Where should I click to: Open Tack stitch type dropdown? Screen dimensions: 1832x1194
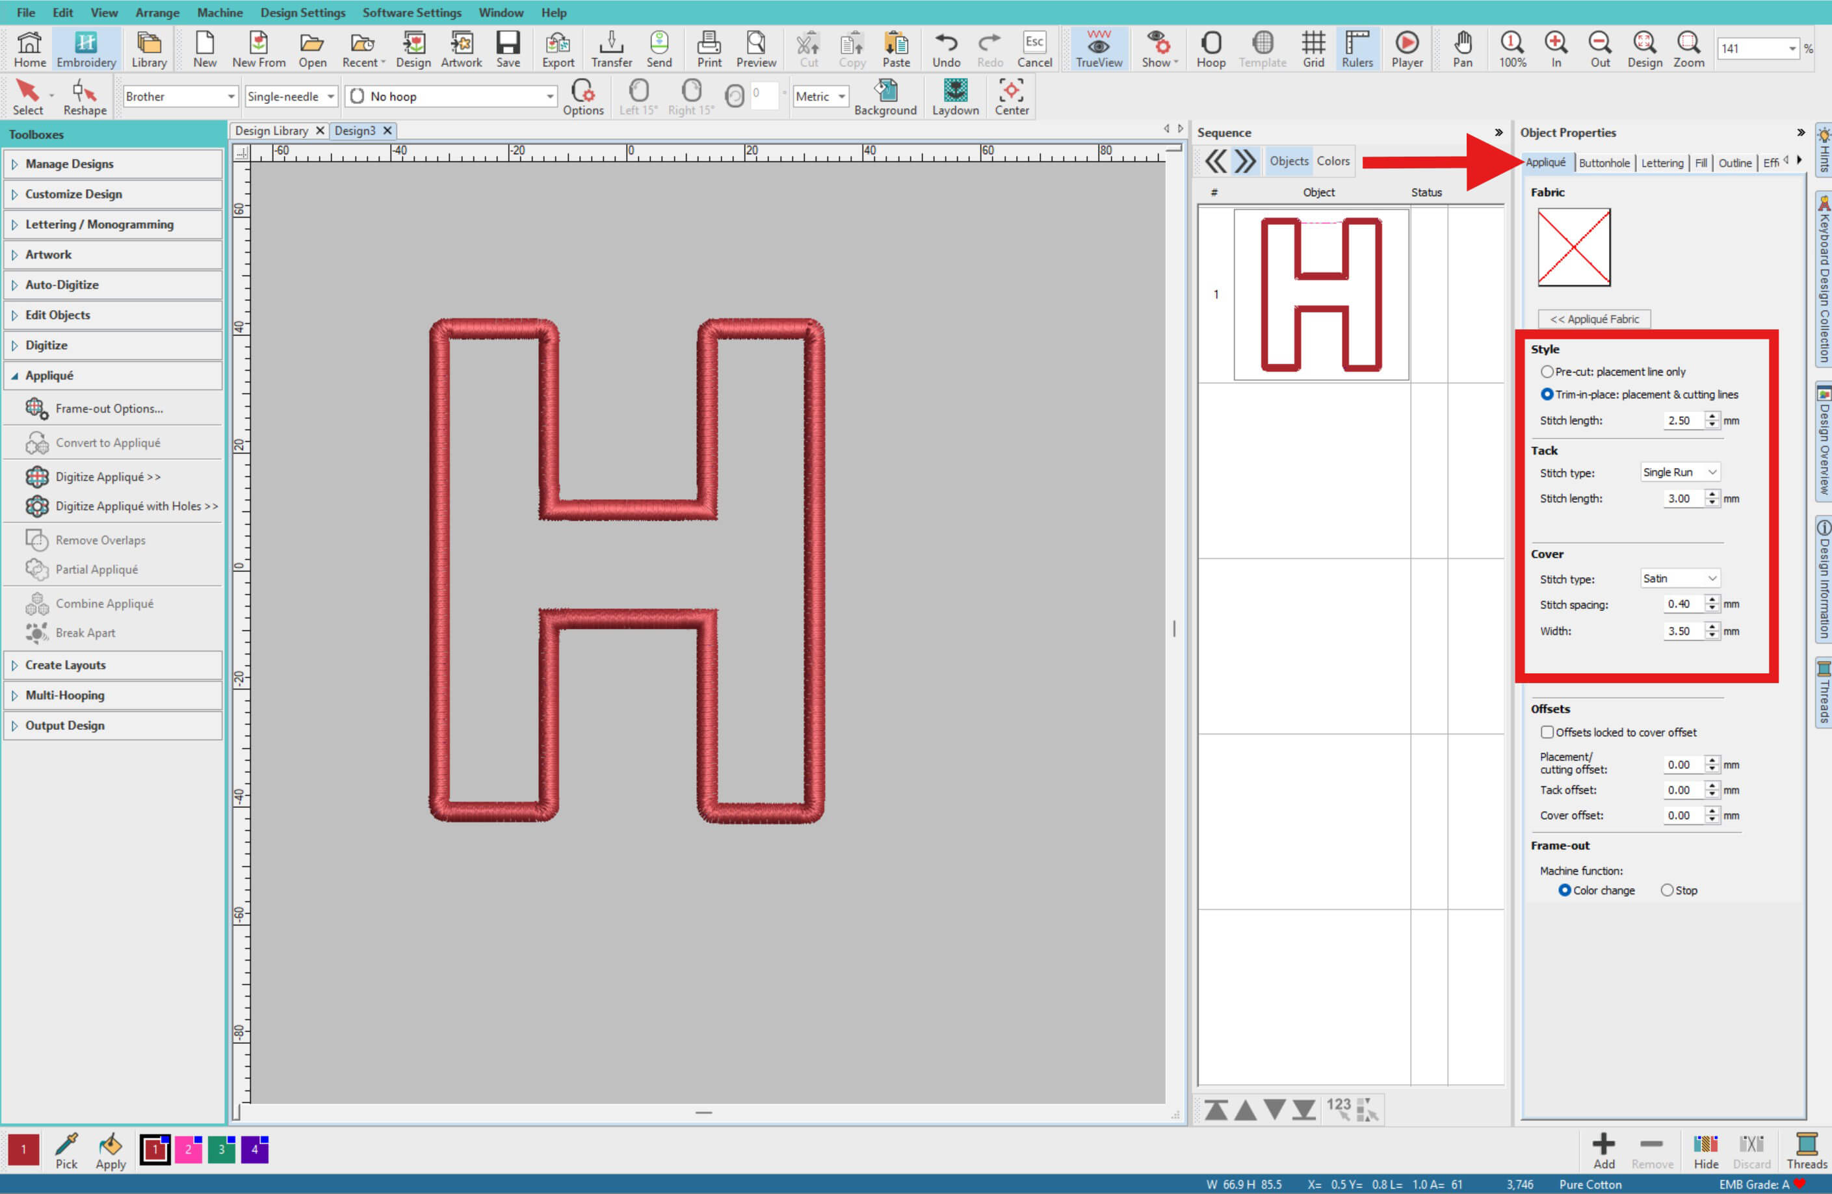(x=1680, y=472)
